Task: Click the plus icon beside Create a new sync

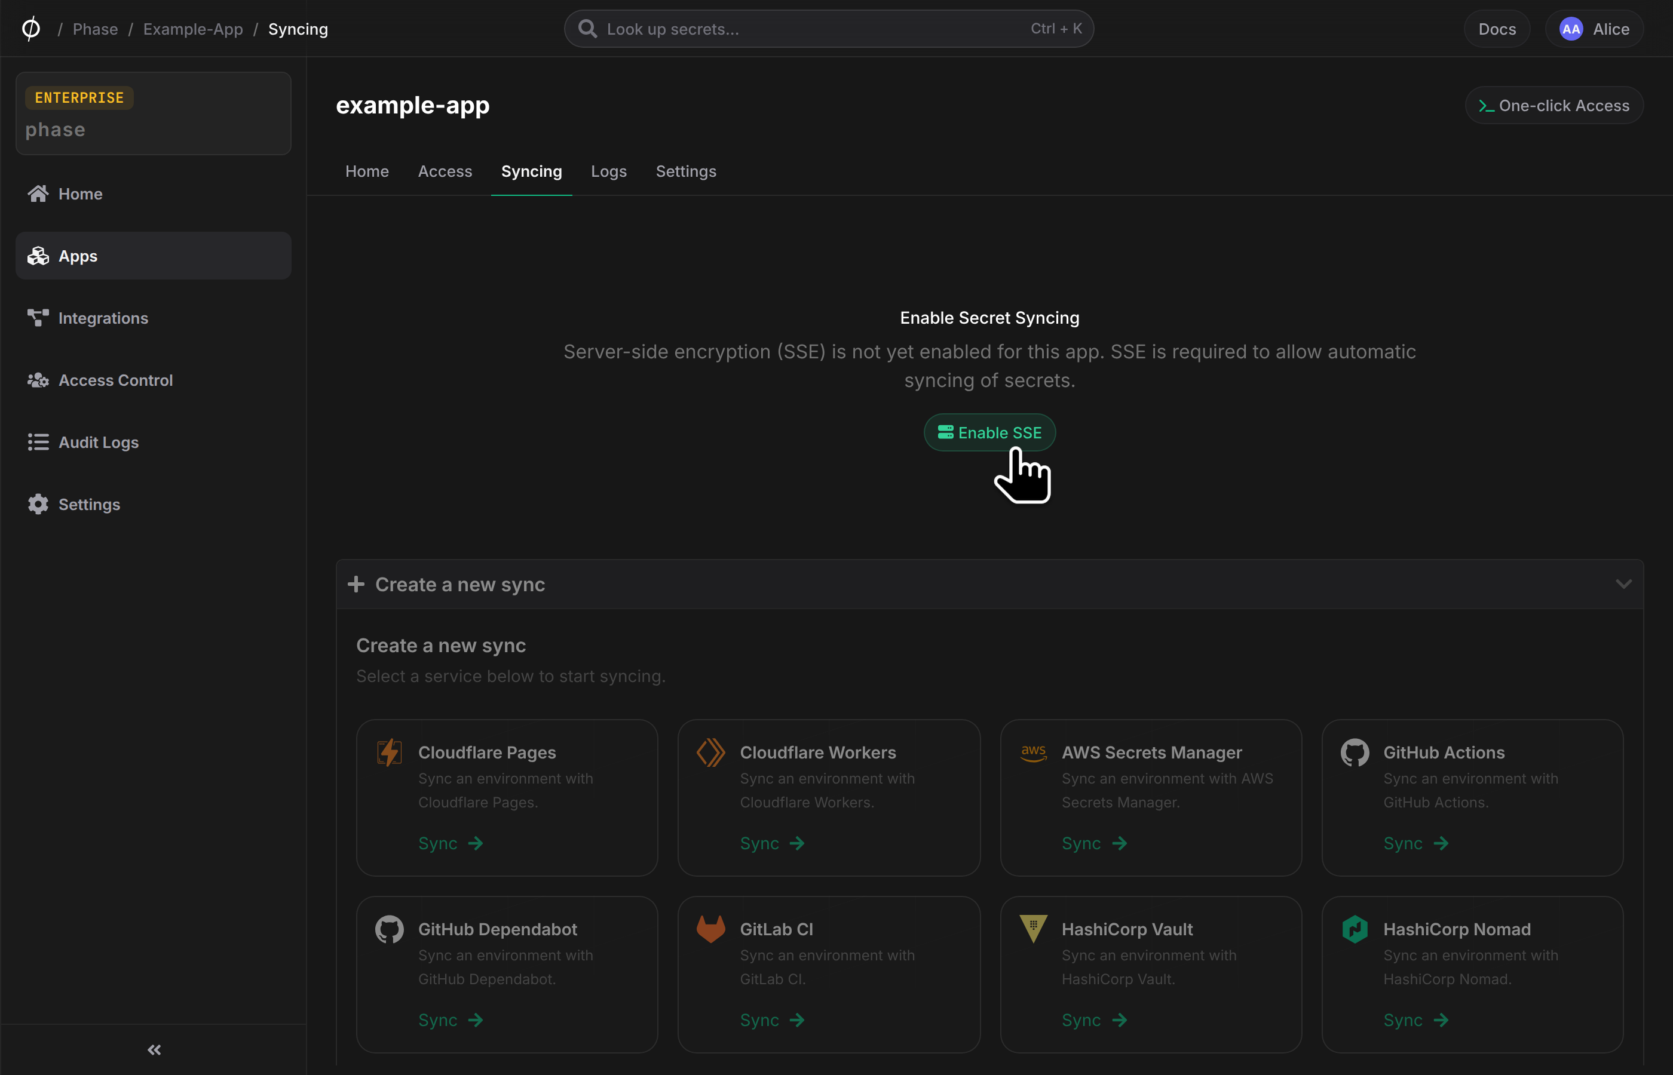Action: tap(356, 583)
